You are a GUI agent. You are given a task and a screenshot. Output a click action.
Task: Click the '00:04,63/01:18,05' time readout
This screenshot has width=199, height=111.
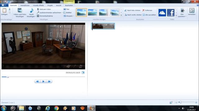click(x=73, y=73)
